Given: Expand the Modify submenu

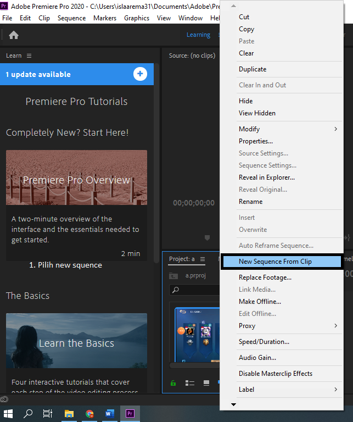Looking at the screenshot, I should (x=289, y=129).
